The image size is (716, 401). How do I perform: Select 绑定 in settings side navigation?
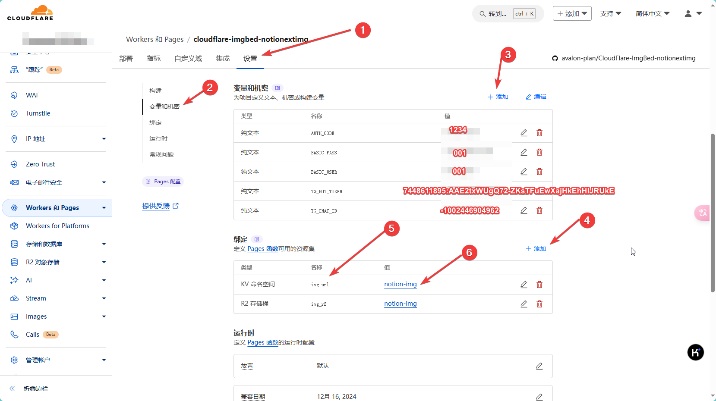(x=155, y=122)
